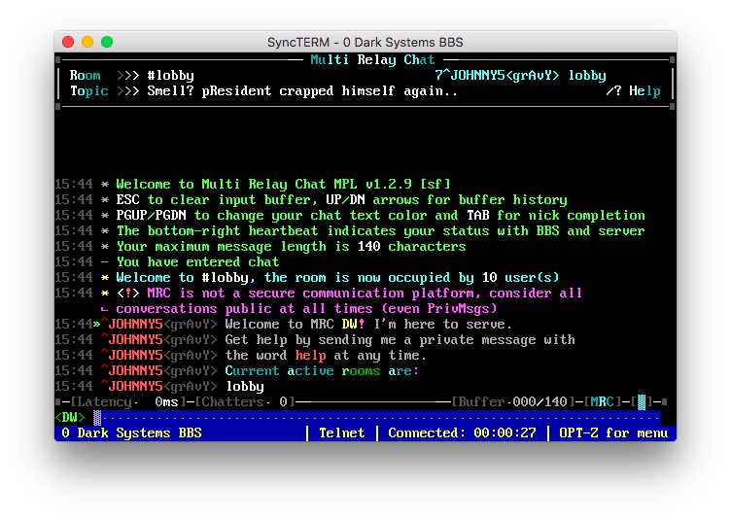
Task: Click the yellow minimize window button
Action: (x=87, y=42)
